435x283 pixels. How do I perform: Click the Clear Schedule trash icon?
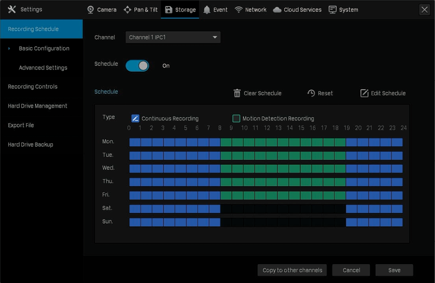tap(237, 93)
